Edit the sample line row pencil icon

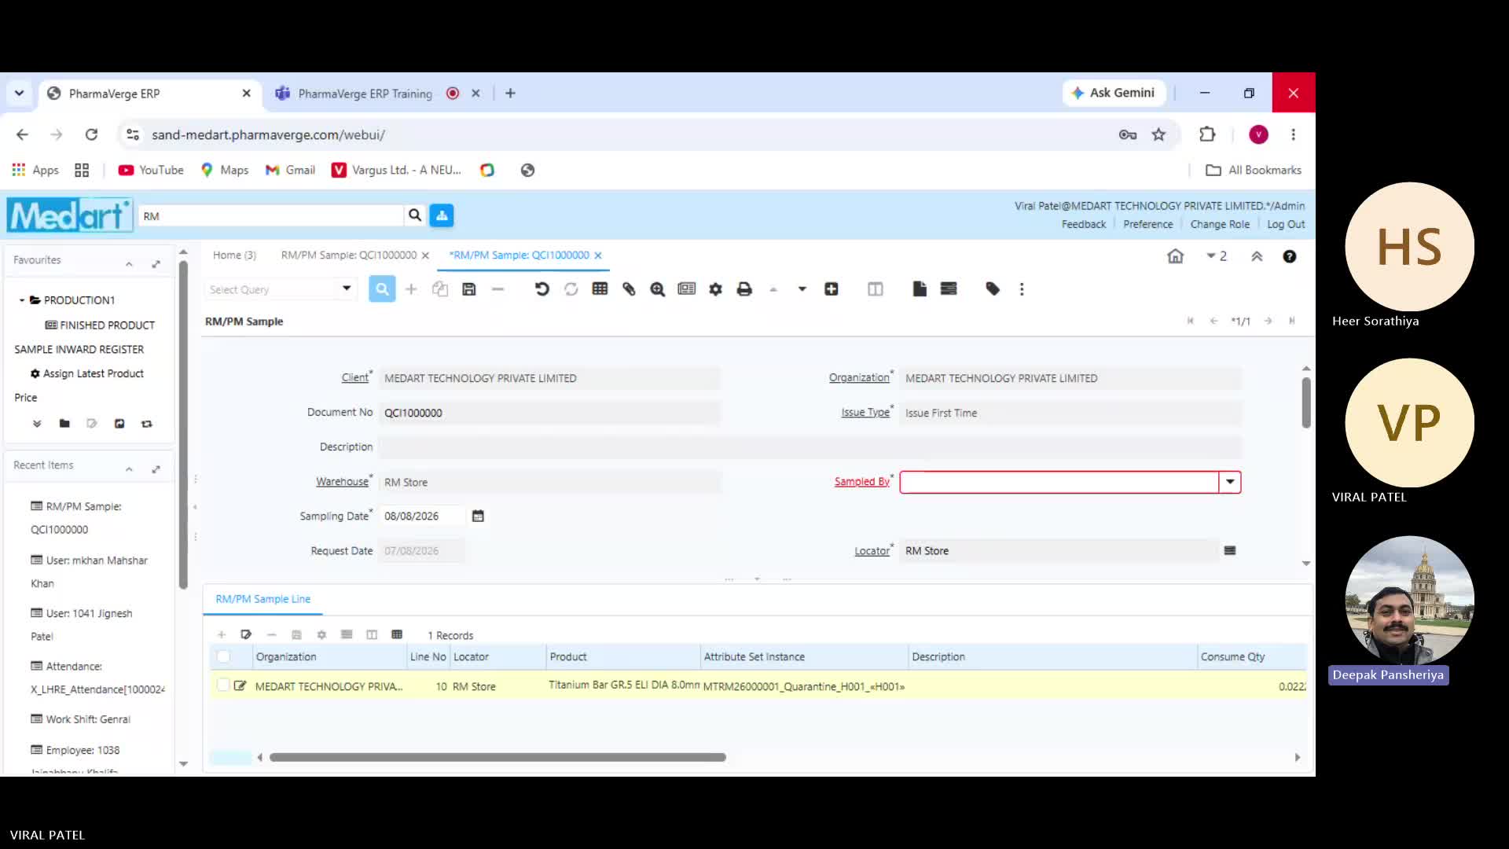click(240, 685)
